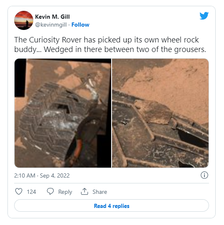This screenshot has height=225, width=224.
Task: Open the right wedged rock close-up photo
Action: click(x=160, y=113)
